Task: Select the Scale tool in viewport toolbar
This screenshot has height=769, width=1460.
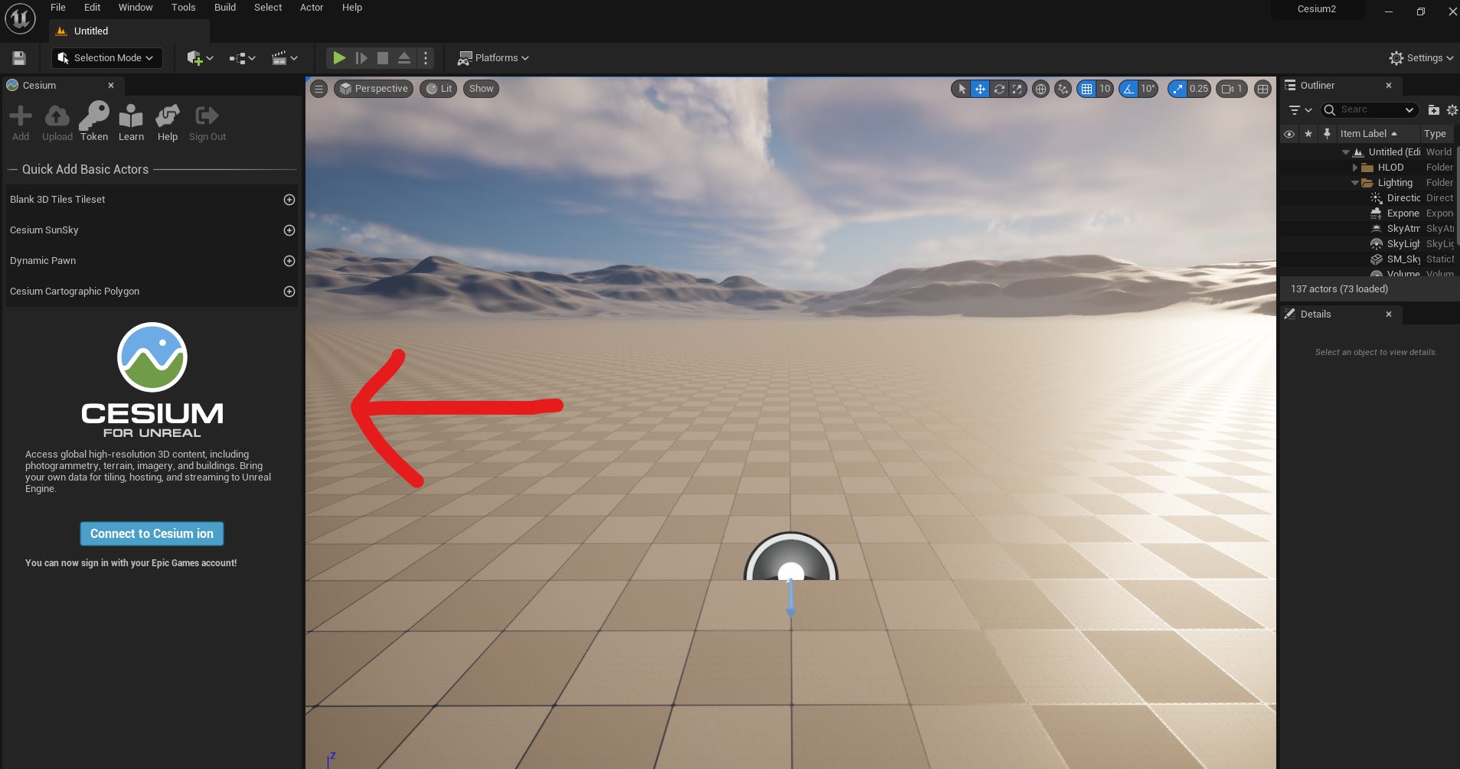Action: tap(1017, 89)
